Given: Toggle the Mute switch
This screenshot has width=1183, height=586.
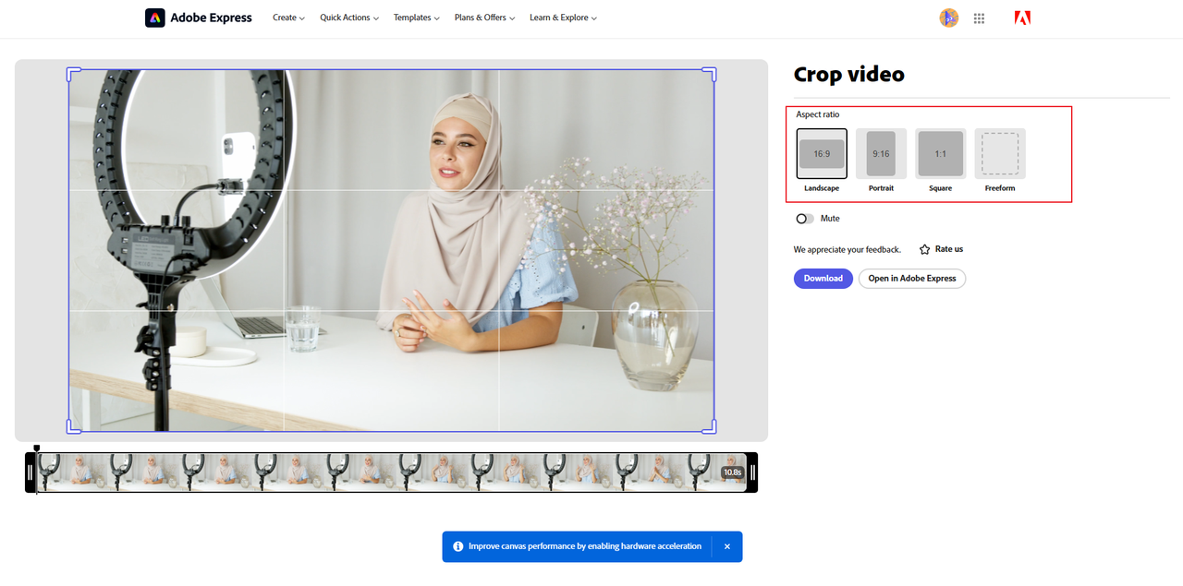Looking at the screenshot, I should [x=805, y=219].
